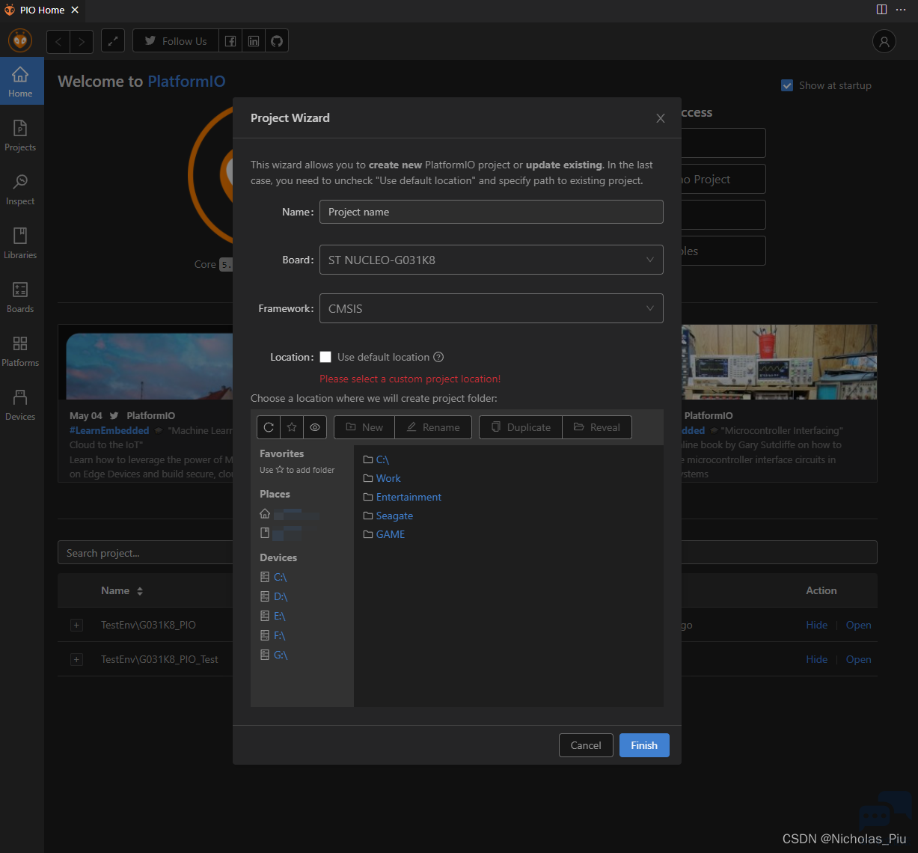Click the PlatformIO link in welcome heading
The width and height of the screenshot is (918, 853).
[186, 82]
